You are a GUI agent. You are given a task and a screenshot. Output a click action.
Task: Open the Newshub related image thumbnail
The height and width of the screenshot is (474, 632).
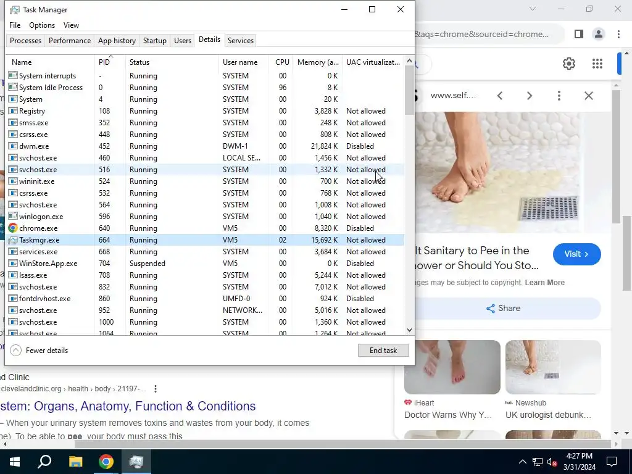[x=553, y=367]
